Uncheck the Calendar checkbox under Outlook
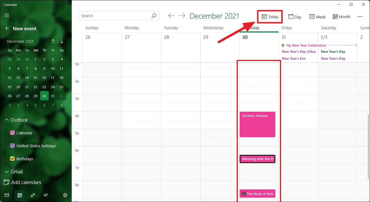 pos(12,133)
